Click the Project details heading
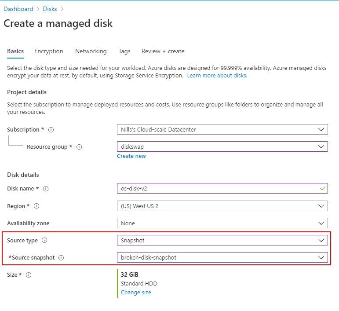Screen dimensions: 339x311 tap(27, 92)
